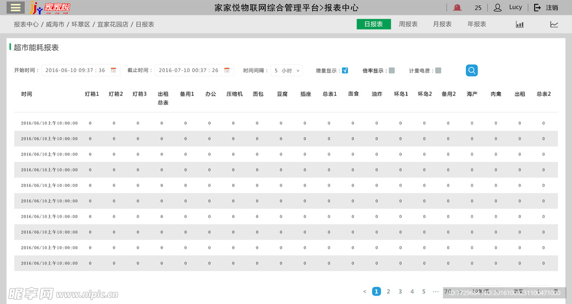Viewport: 572px width, 304px height.
Task: Go to page 2
Action: click(388, 291)
